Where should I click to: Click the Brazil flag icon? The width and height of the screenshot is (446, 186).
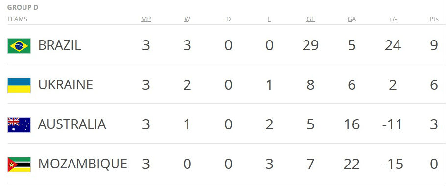point(19,46)
